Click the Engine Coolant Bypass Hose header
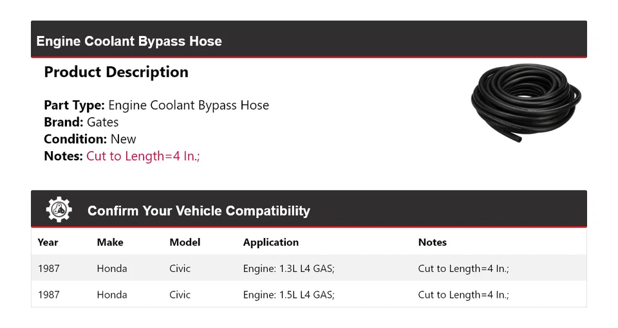Screen dimensions: 618x328 [x=129, y=41]
